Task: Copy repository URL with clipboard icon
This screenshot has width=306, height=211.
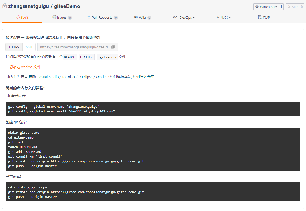Action: [113, 47]
